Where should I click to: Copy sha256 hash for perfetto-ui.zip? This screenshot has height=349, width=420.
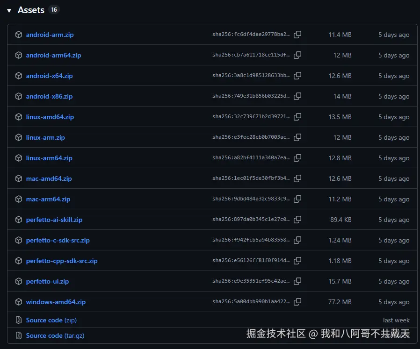[297, 281]
